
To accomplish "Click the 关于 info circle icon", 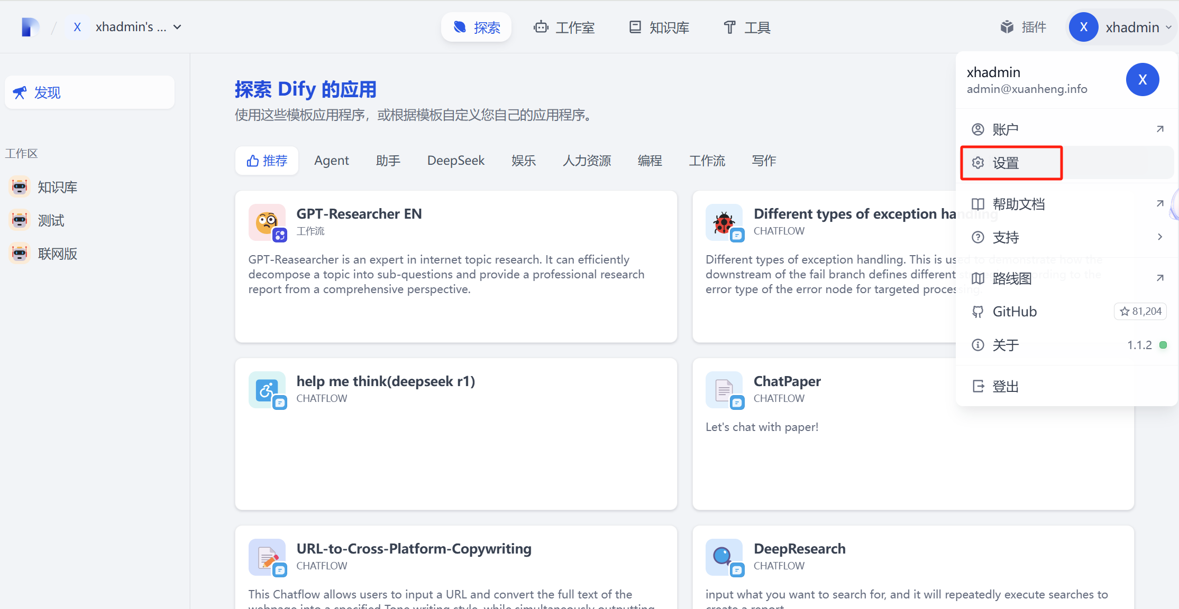I will click(x=978, y=345).
